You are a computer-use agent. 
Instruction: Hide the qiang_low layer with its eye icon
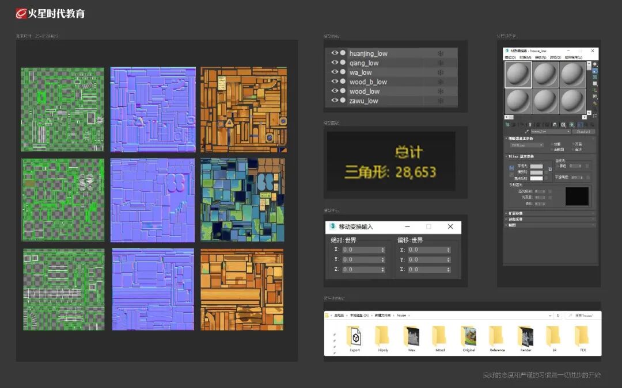click(x=335, y=63)
